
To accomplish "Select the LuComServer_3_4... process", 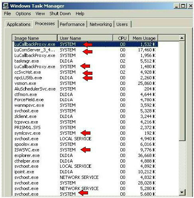I will 85,50.
